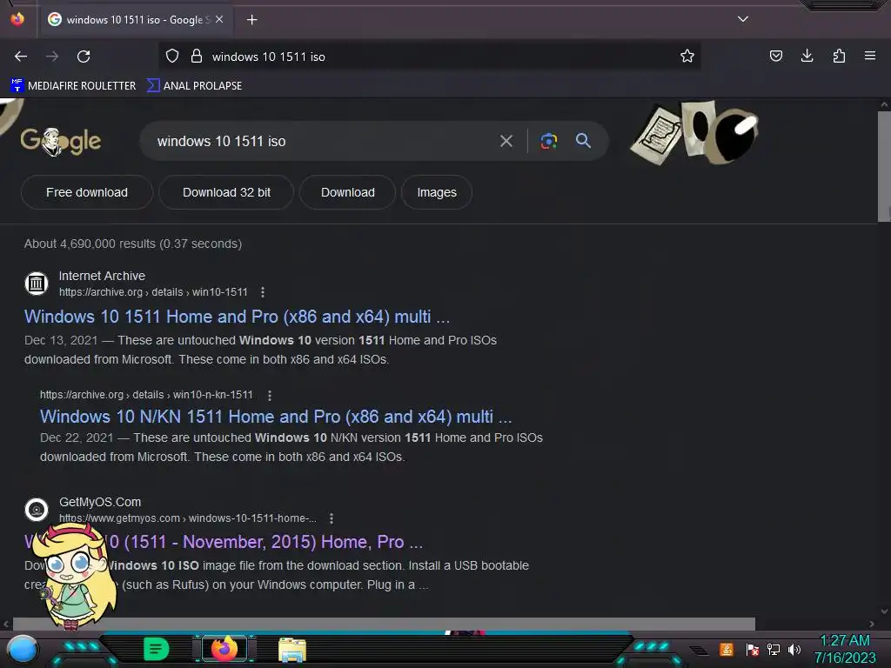Apply the Download 32 bit filter
891x668 pixels.
coord(226,192)
